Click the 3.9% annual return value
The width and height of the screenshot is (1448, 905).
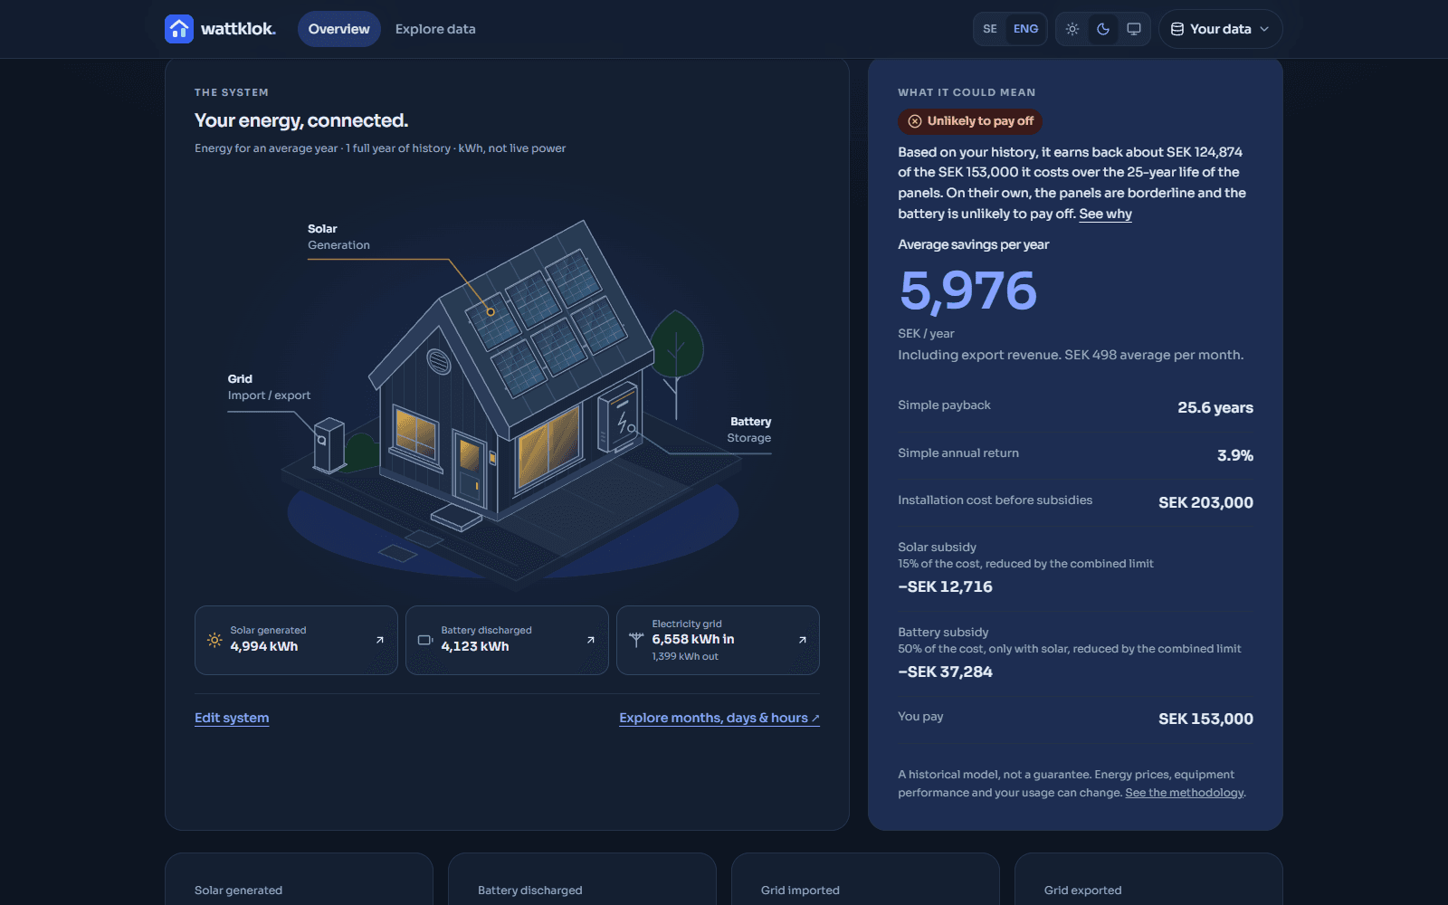tap(1235, 456)
